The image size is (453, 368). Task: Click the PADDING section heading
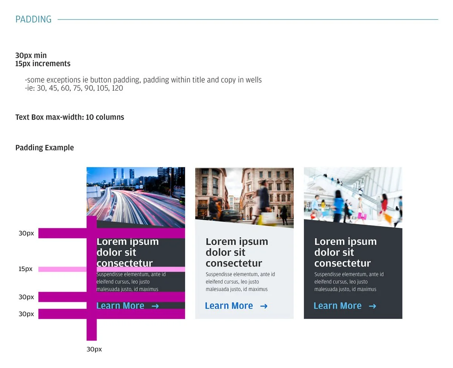pos(34,19)
